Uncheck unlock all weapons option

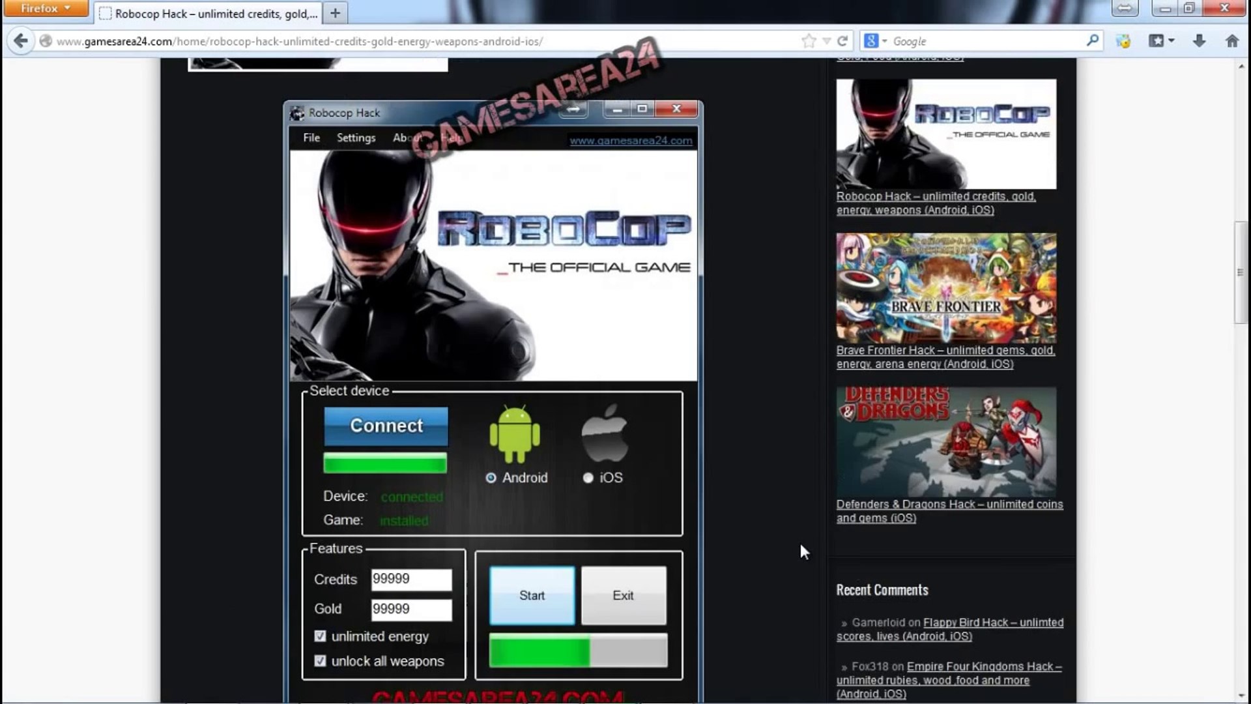[320, 661]
